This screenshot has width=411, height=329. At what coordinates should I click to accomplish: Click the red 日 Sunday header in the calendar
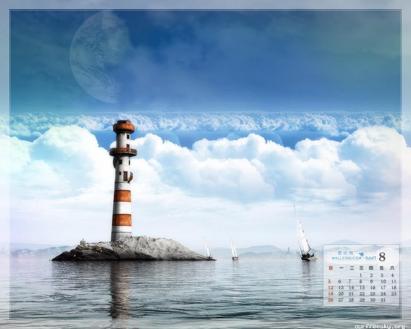(330, 268)
